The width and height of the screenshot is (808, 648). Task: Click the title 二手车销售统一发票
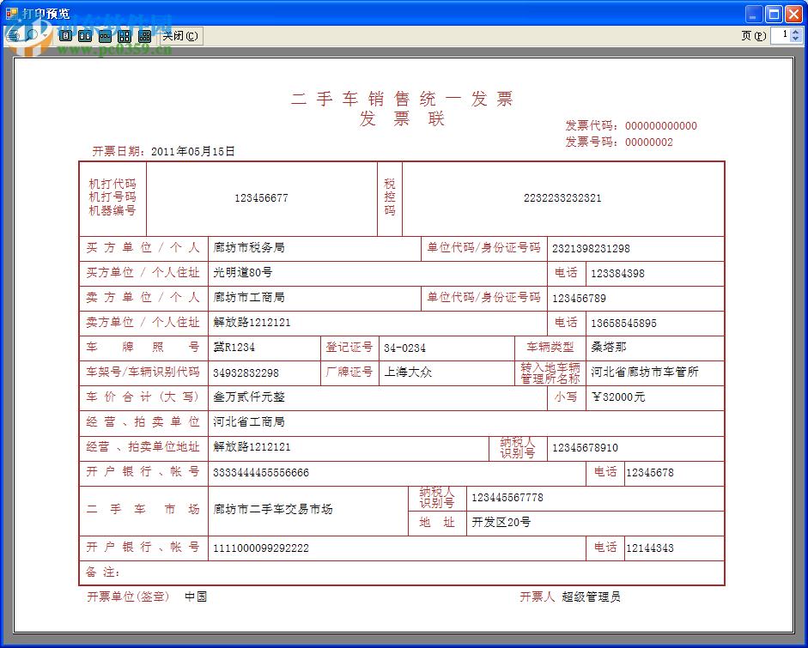point(402,99)
